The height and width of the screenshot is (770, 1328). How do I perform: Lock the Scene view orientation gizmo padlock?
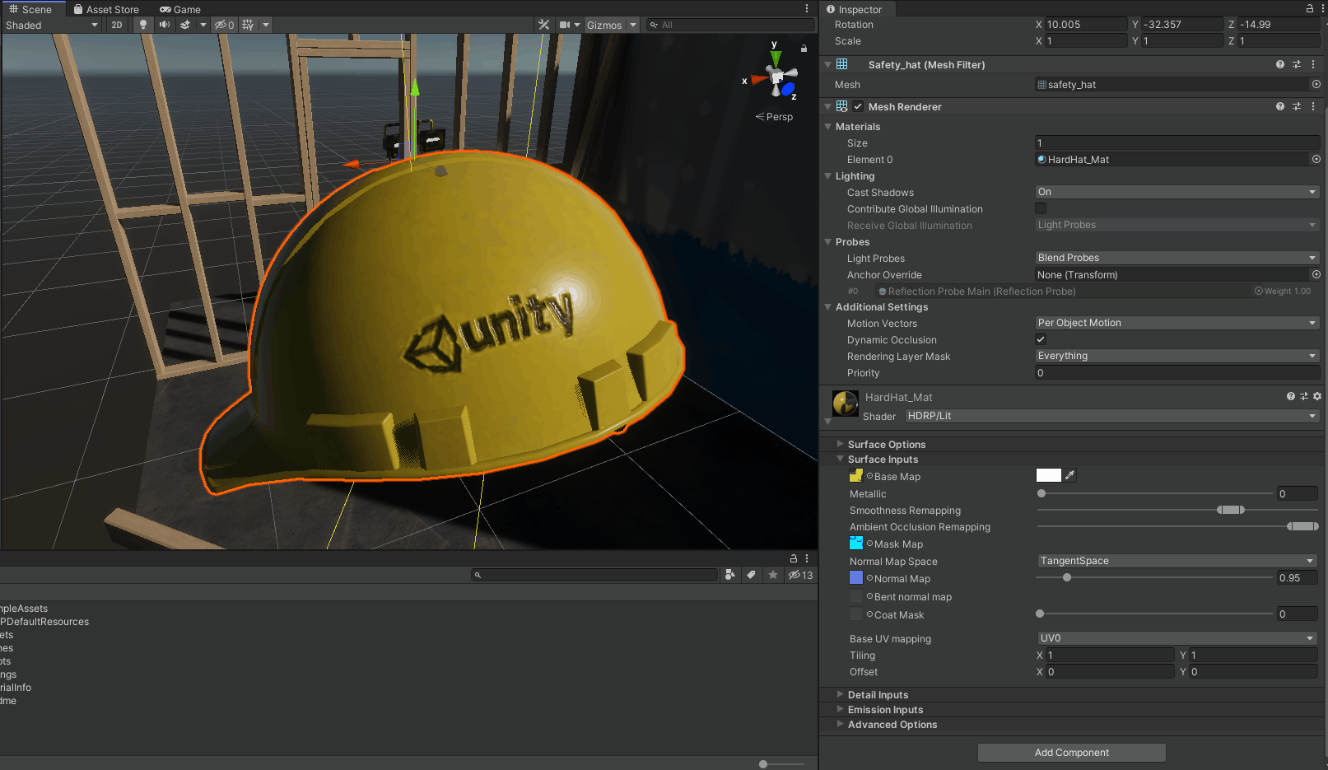pos(804,49)
